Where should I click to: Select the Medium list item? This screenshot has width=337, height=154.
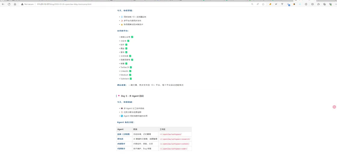(126, 75)
